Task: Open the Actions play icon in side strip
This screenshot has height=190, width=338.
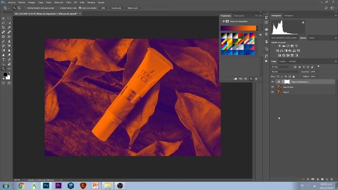Action: pos(266,61)
